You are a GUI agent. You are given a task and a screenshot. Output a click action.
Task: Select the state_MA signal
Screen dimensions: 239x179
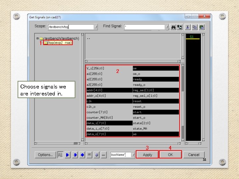point(156,129)
